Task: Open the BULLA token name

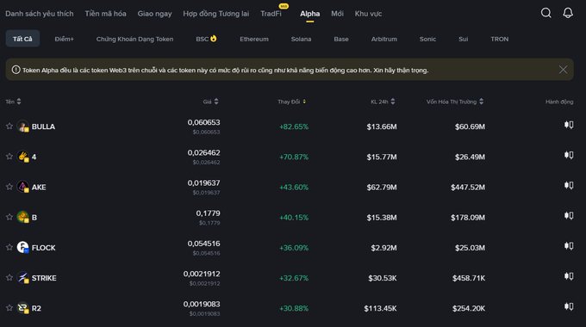Action: [43, 126]
